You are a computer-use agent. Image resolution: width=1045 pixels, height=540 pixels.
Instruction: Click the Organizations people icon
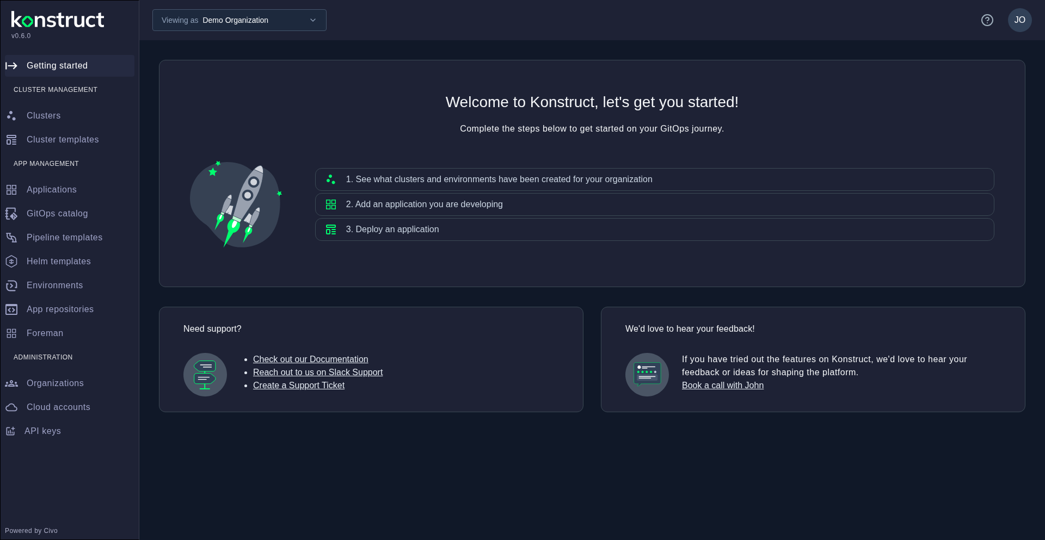click(11, 383)
